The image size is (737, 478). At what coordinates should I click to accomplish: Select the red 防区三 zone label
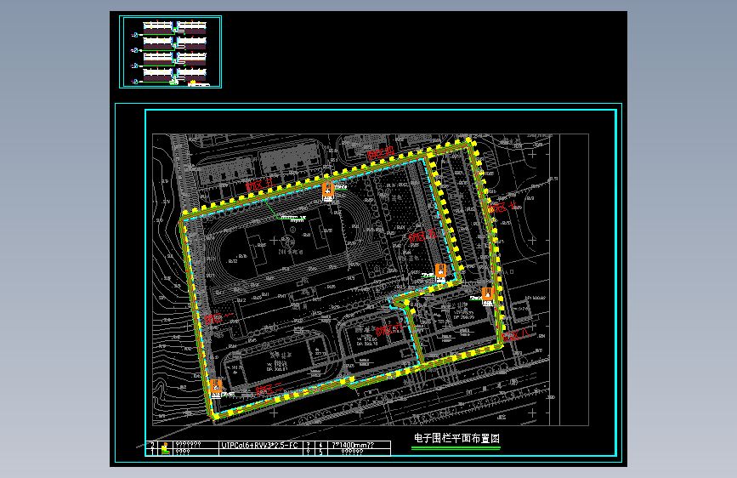click(259, 185)
